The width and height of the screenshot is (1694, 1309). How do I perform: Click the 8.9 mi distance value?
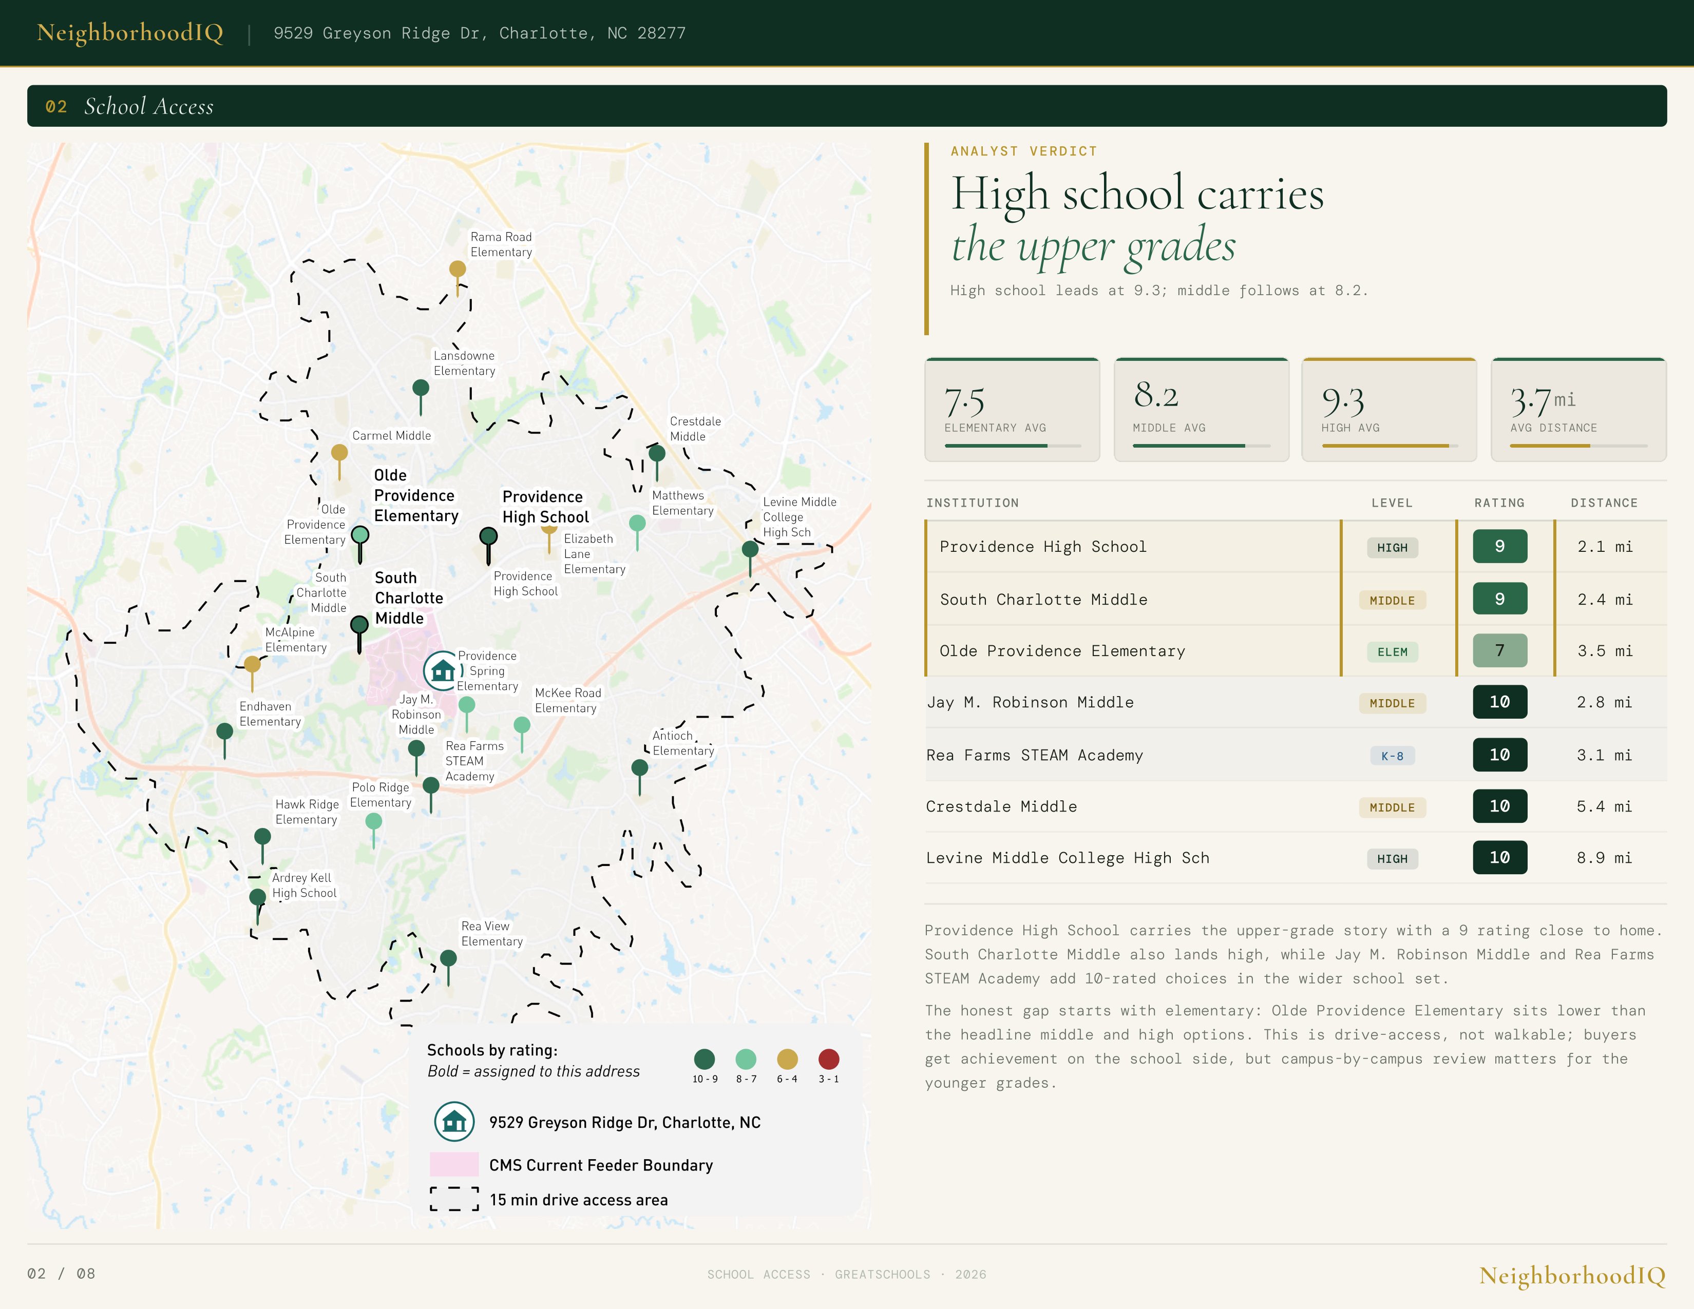click(1604, 858)
